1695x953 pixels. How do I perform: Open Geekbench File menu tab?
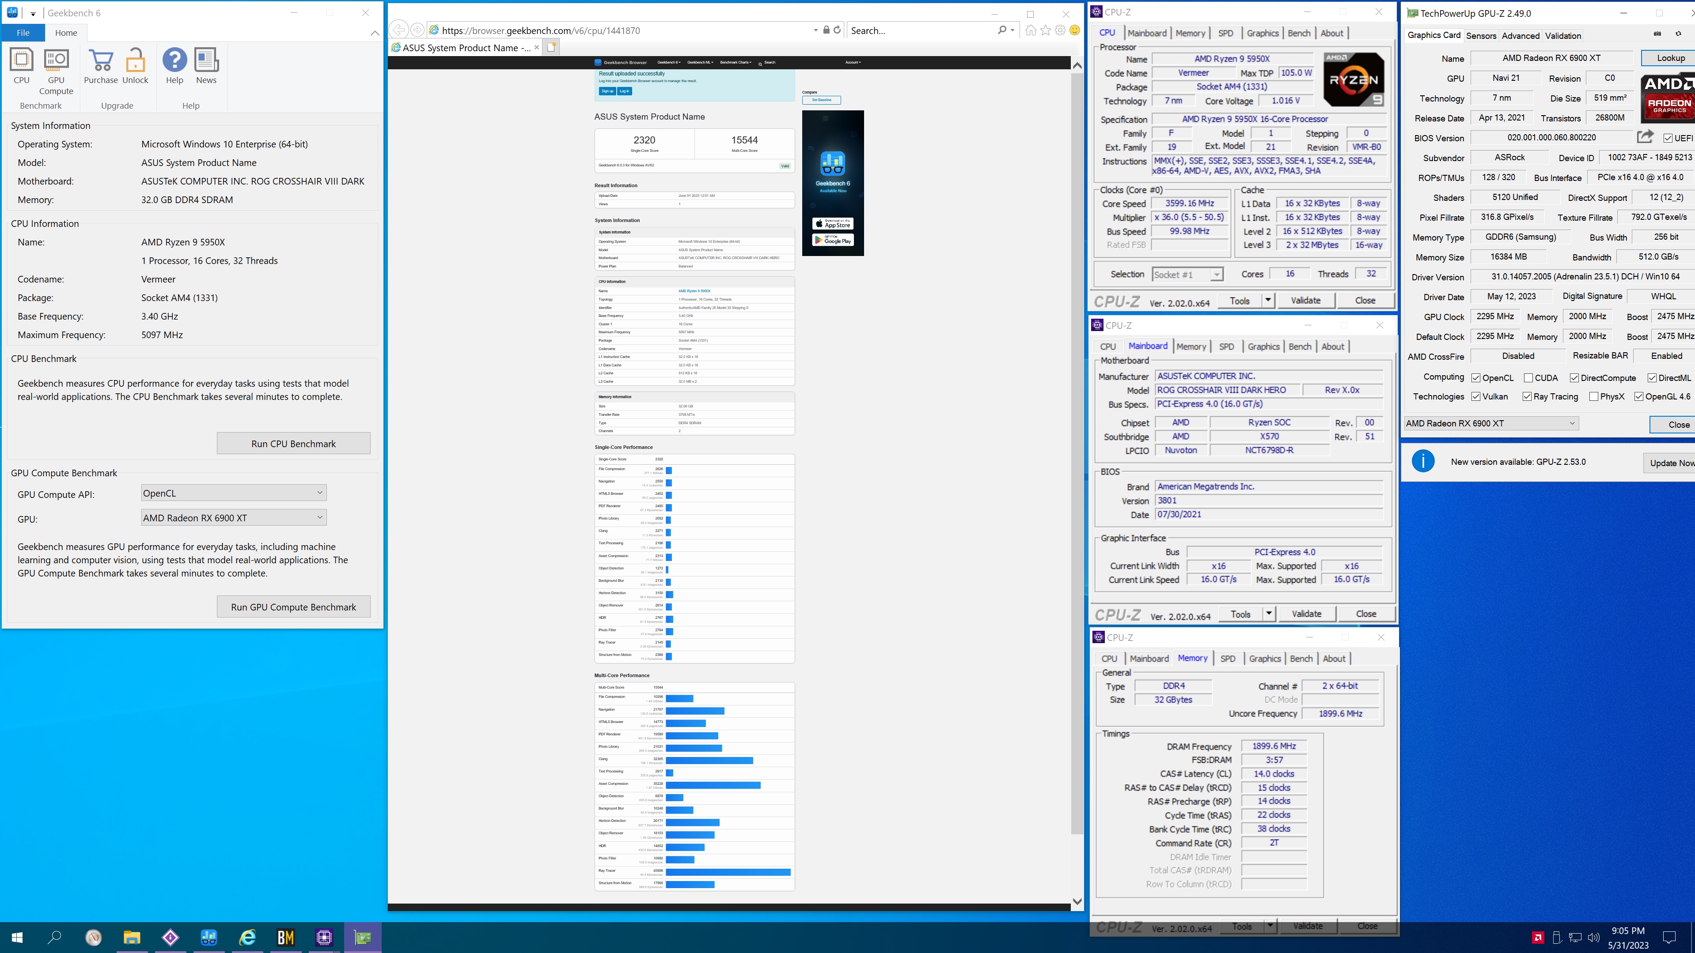tap(23, 32)
